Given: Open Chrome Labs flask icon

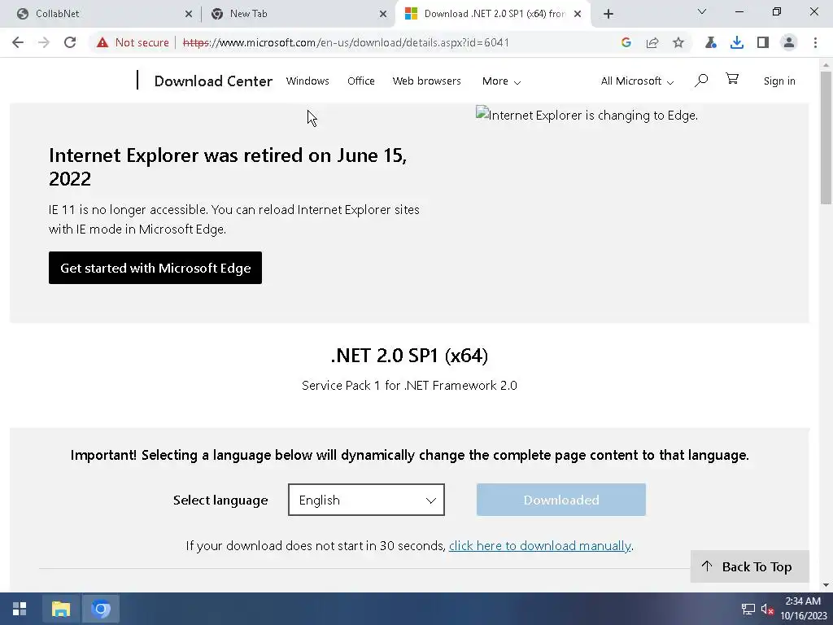Looking at the screenshot, I should click(x=711, y=42).
